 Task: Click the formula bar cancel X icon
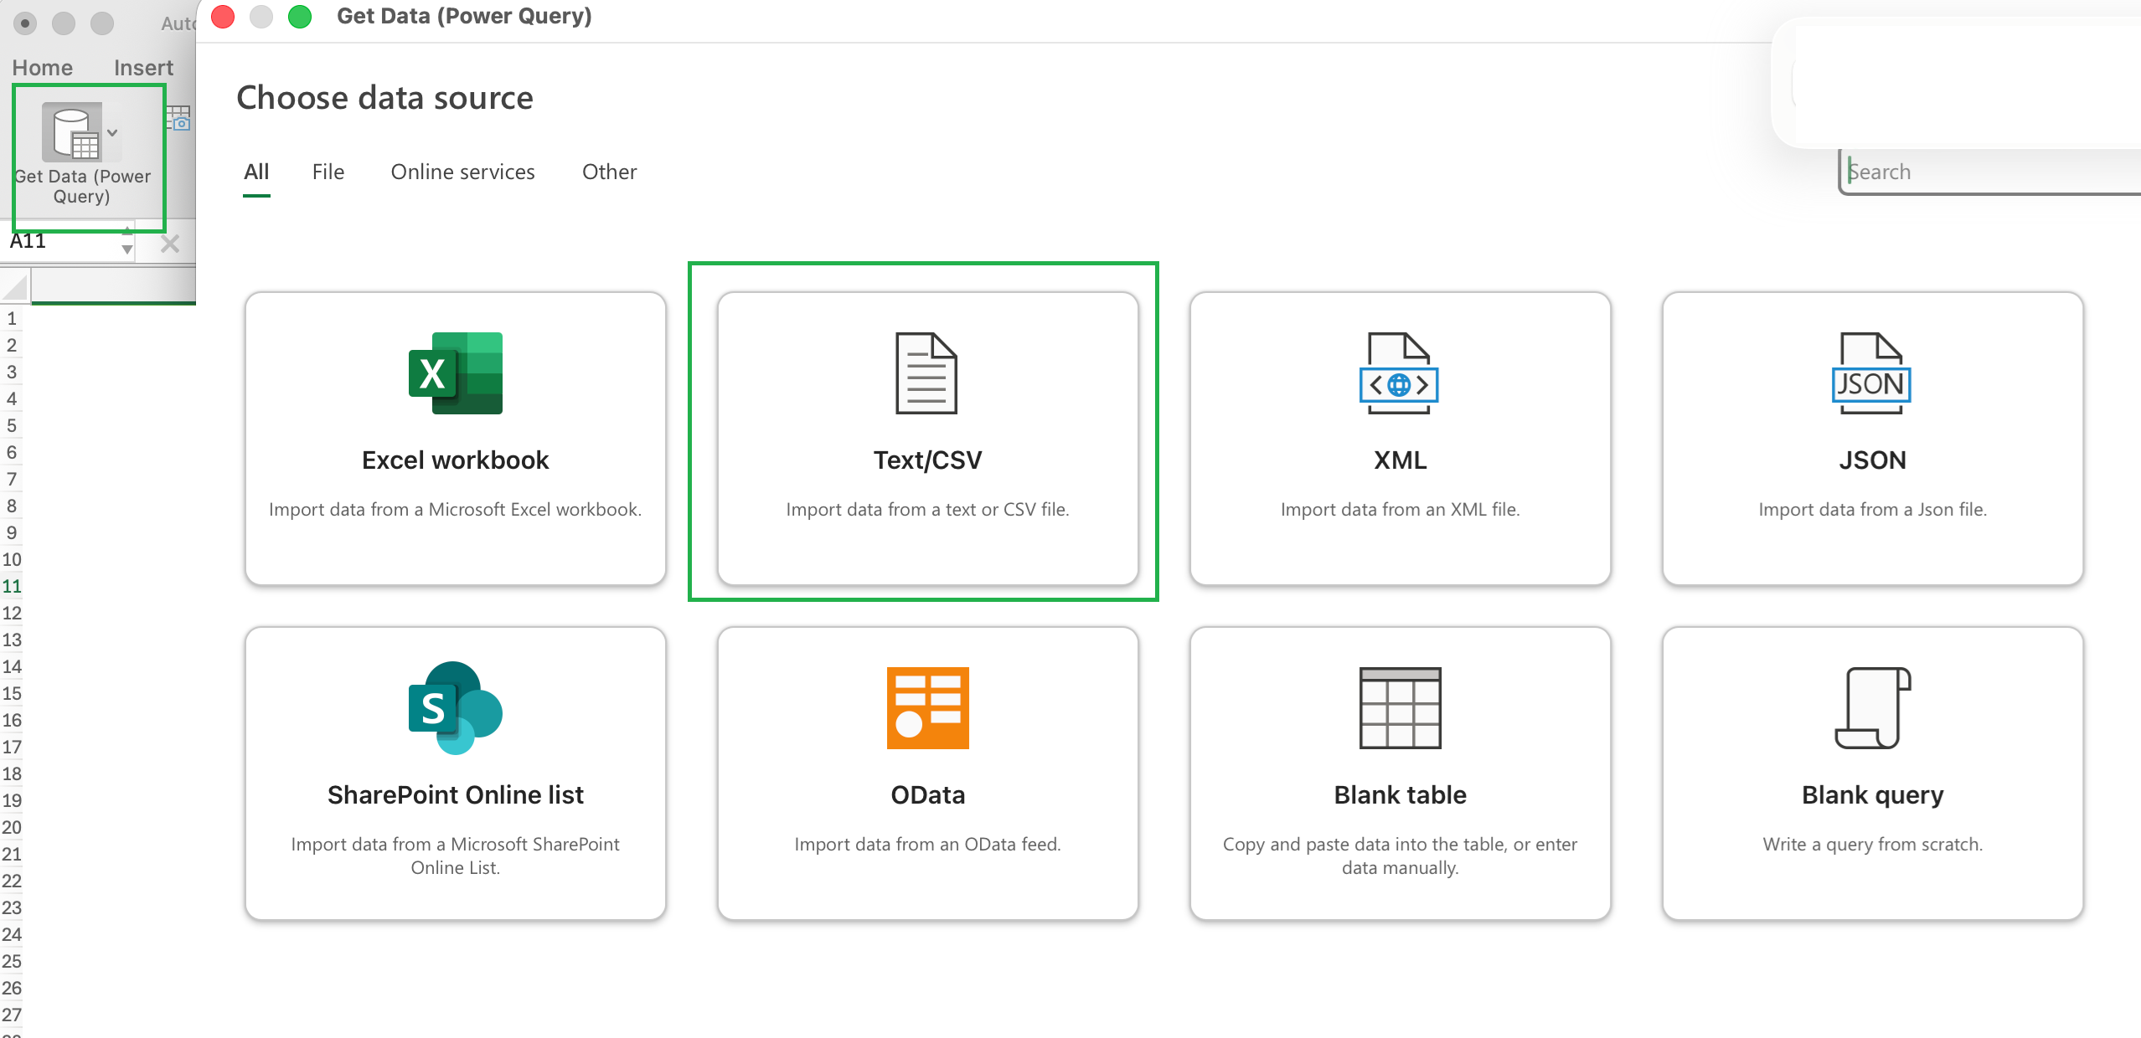(x=170, y=244)
